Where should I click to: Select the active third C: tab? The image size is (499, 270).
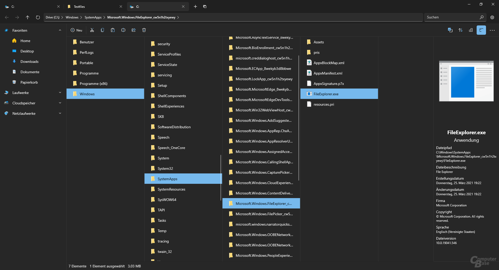(x=158, y=6)
